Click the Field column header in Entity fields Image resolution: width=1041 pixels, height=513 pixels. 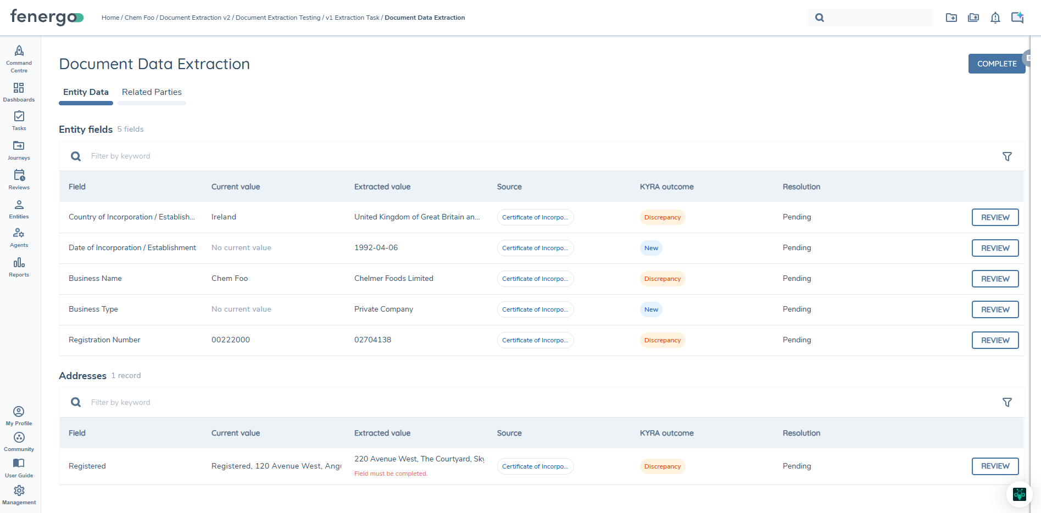[x=77, y=187]
